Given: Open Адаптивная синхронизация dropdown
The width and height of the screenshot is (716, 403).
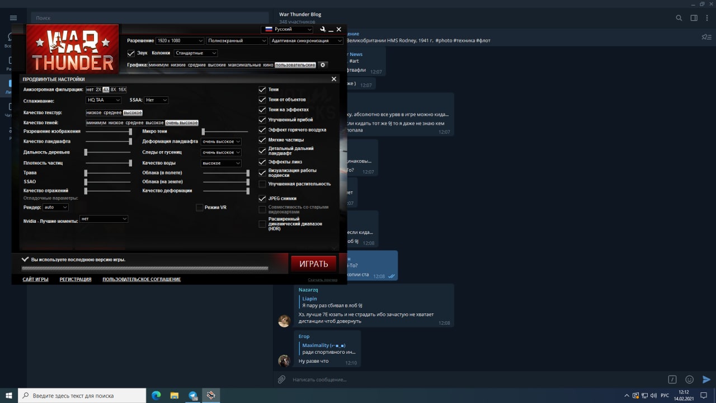Looking at the screenshot, I should click(307, 41).
